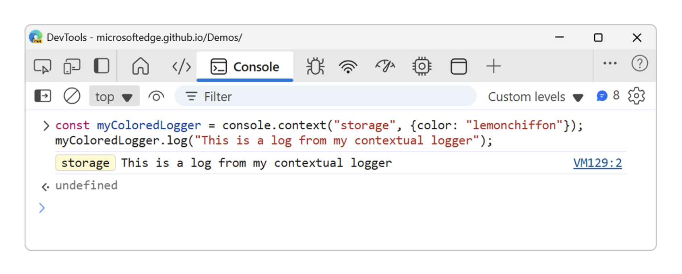Expand the Custom levels dropdown

pyautogui.click(x=535, y=97)
